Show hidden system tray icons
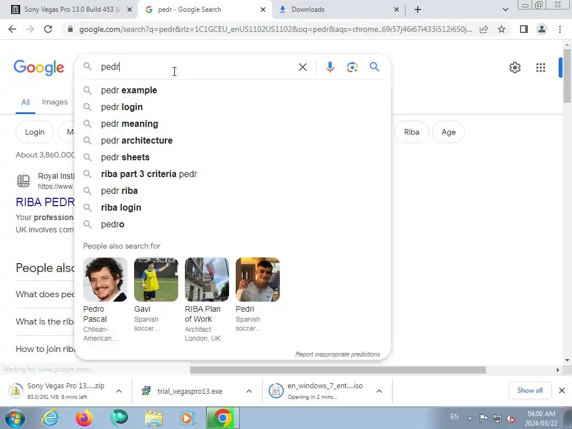The width and height of the screenshot is (572, 429). pyautogui.click(x=470, y=418)
